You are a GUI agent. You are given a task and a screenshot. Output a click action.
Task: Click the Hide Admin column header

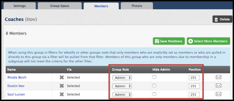(161, 69)
